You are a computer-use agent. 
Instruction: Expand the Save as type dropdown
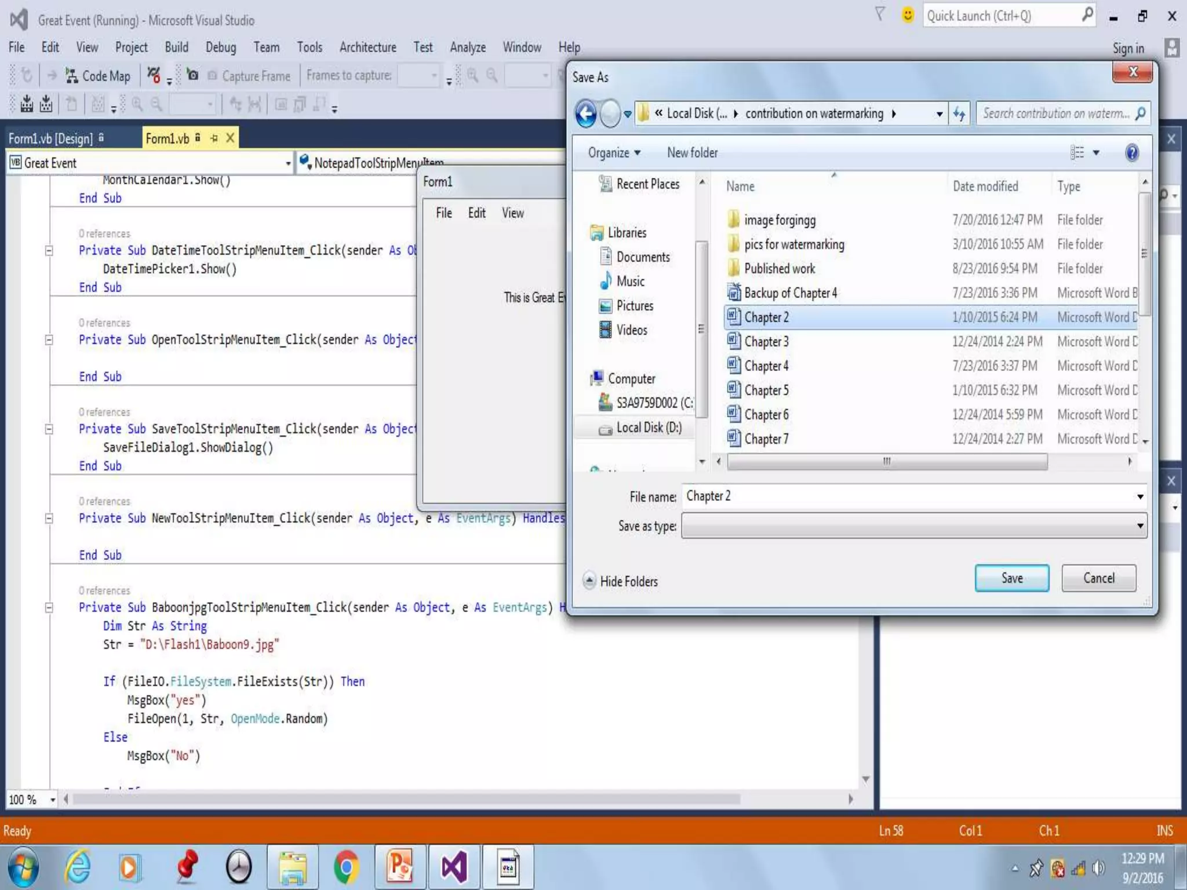coord(1139,526)
